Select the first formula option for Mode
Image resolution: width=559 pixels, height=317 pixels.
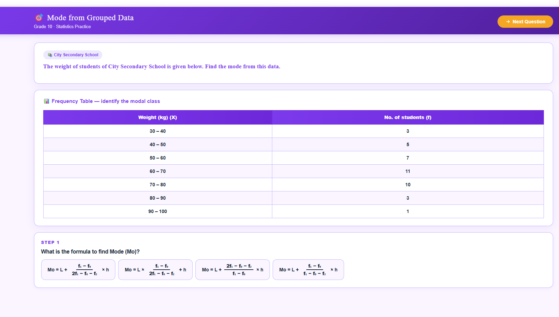pos(78,270)
